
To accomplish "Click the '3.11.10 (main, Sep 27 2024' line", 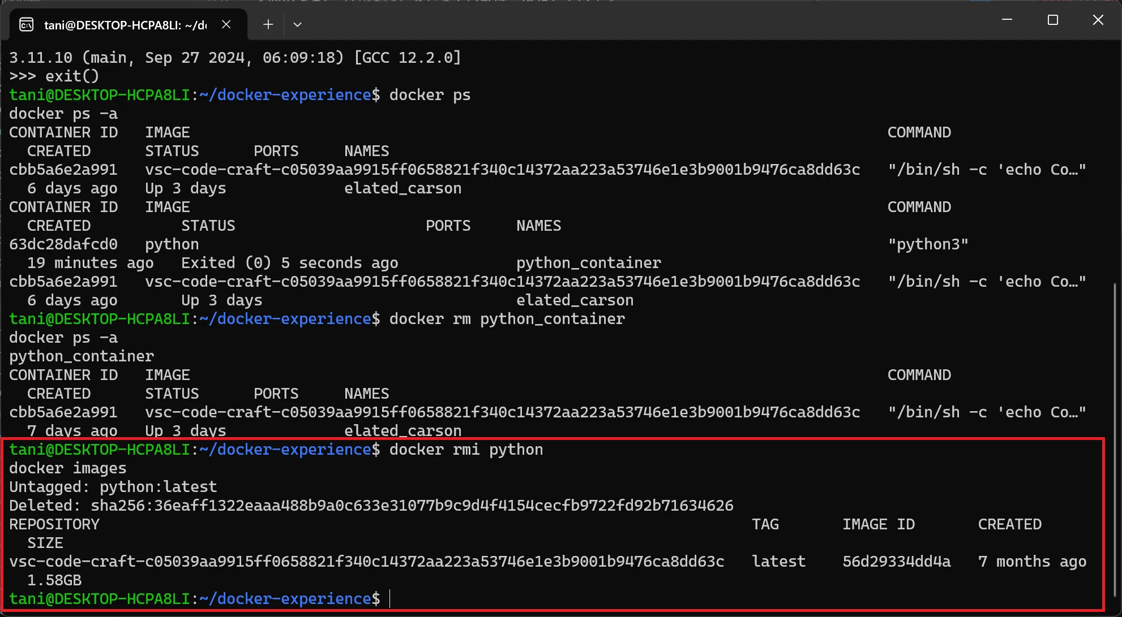I will tap(235, 58).
